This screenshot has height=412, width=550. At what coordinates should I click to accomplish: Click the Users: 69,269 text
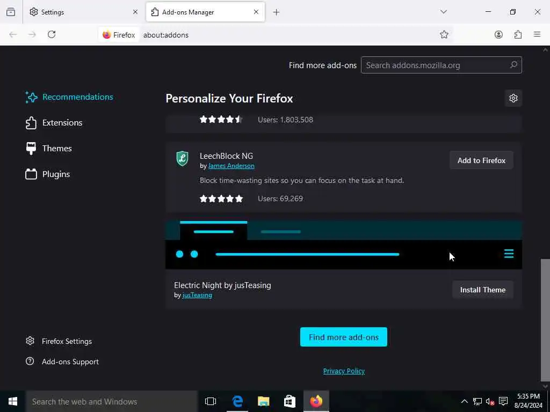click(x=280, y=198)
